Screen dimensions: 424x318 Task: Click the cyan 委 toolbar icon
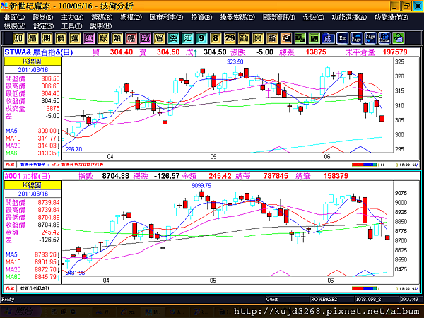point(173,38)
